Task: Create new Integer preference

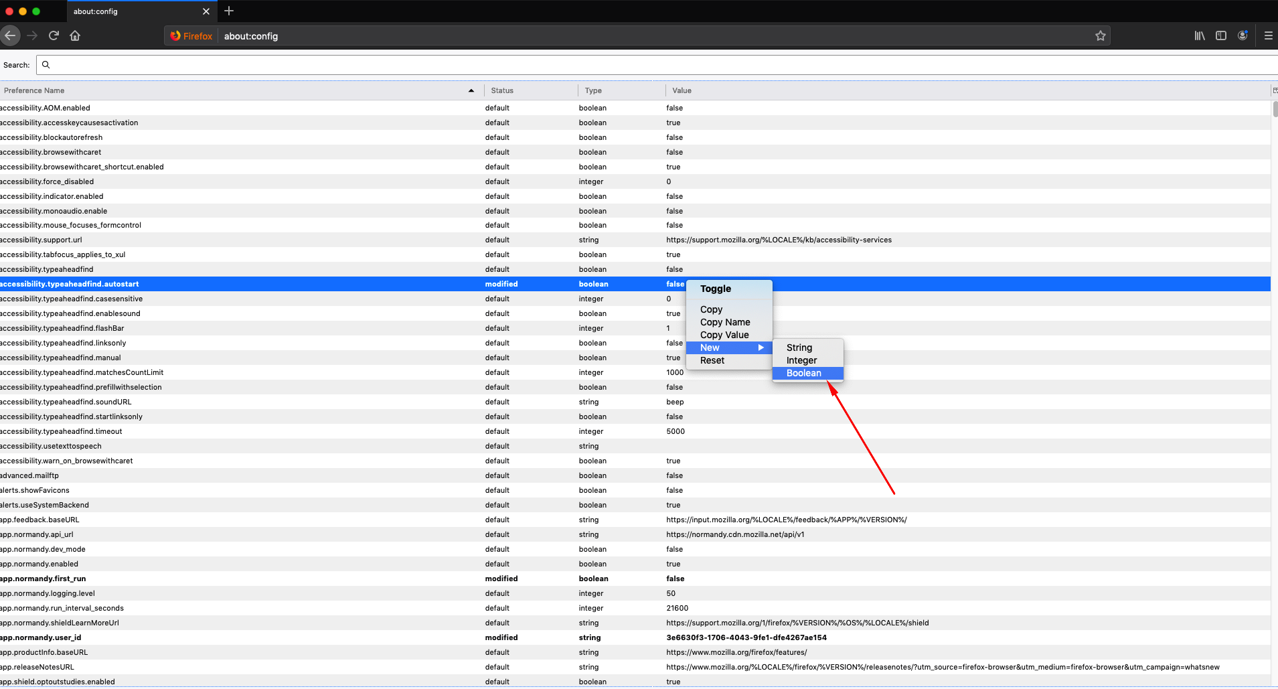Action: coord(807,360)
